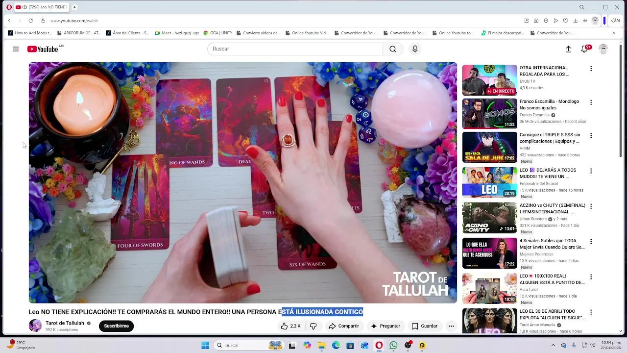Image resolution: width=627 pixels, height=353 pixels.
Task: Click the Windows taskbar Buscar box
Action: (x=249, y=346)
